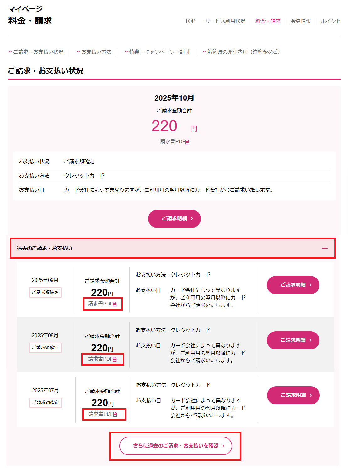Download the 2025年07月 請求書PDF
This screenshot has height=473, width=349.
pyautogui.click(x=103, y=414)
